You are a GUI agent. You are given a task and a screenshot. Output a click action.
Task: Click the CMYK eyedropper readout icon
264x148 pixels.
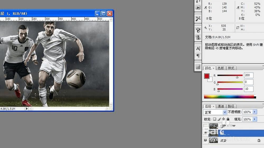[238, 8]
